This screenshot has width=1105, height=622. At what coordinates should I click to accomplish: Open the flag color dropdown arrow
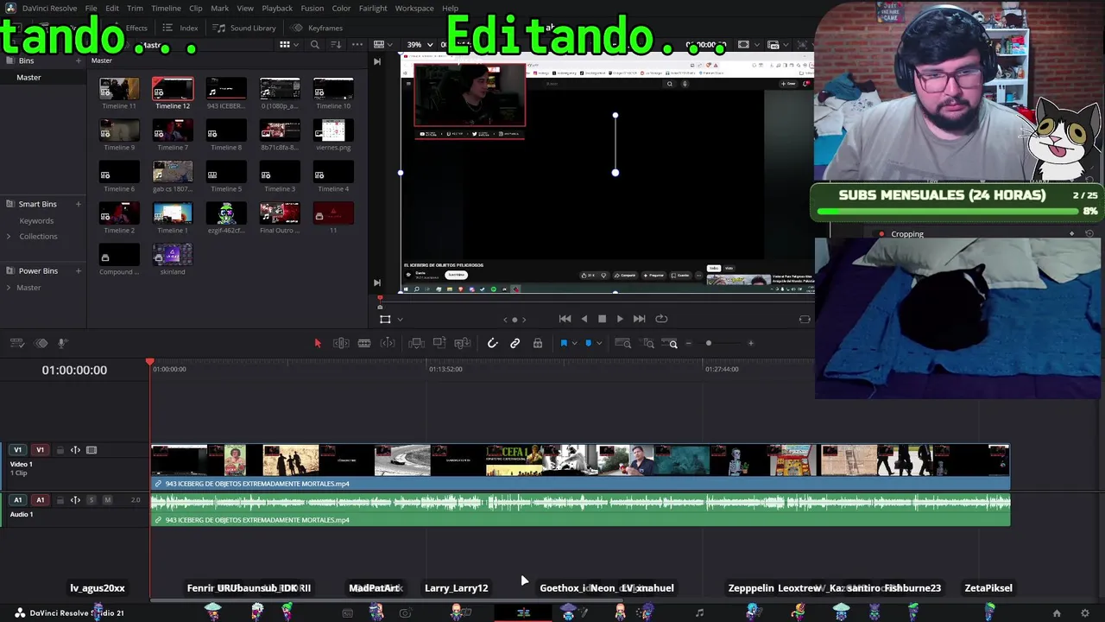(x=574, y=344)
